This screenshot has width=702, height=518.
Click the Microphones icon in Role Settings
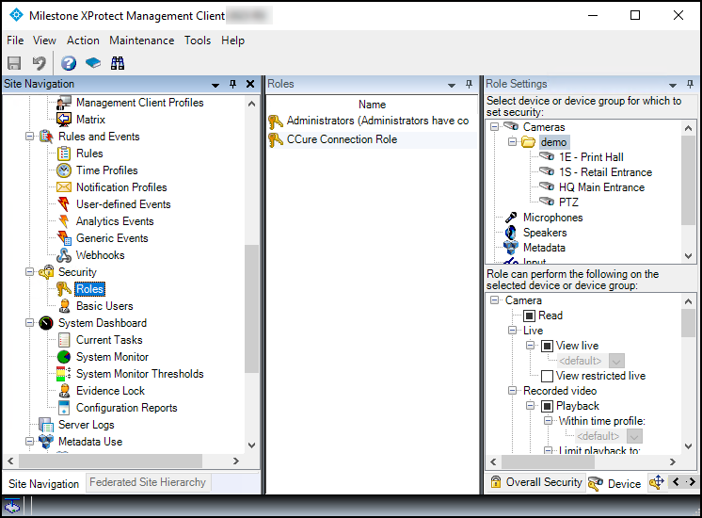click(x=511, y=218)
